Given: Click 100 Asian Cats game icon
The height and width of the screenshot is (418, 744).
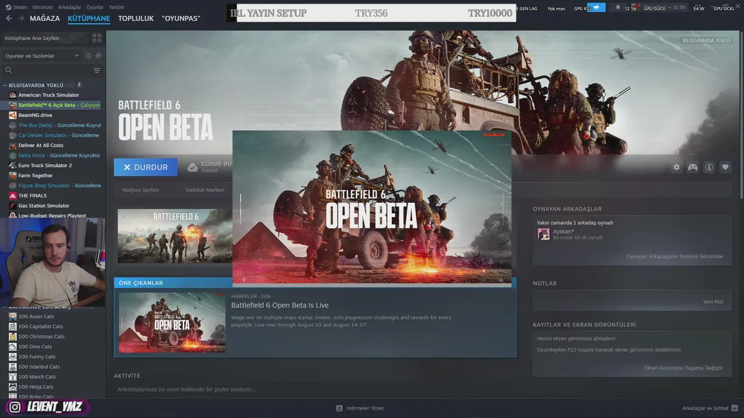Looking at the screenshot, I should [x=13, y=316].
